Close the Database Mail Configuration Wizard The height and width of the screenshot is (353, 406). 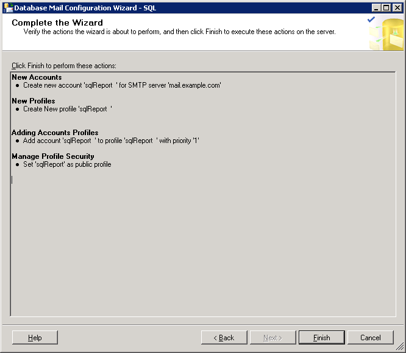397,8
